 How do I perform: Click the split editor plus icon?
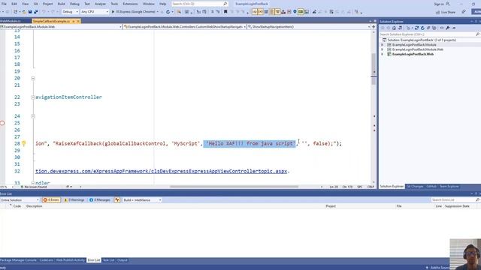tap(374, 27)
